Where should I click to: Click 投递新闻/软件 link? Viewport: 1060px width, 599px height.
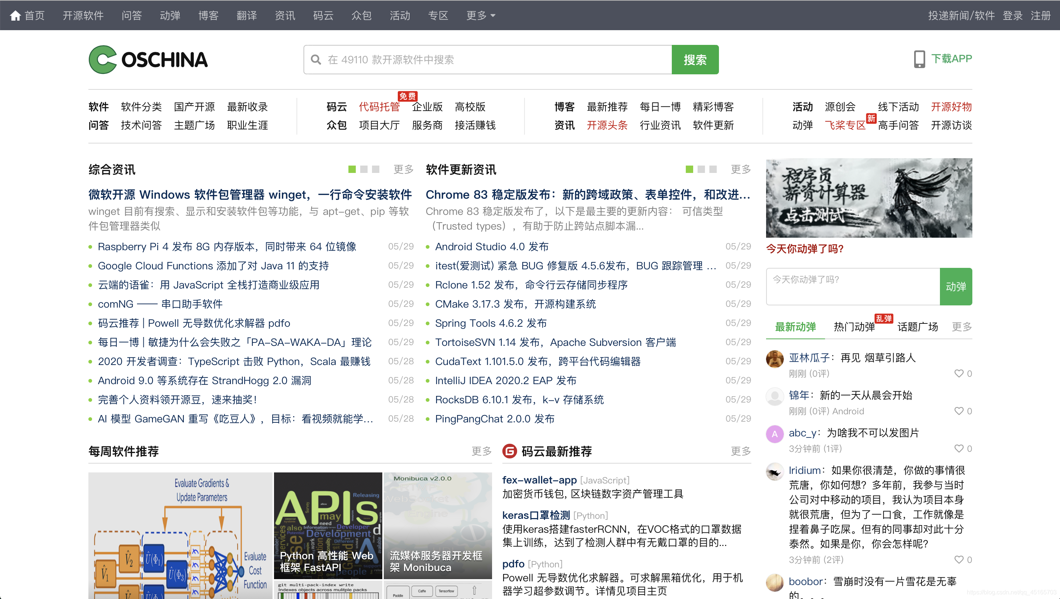961,15
